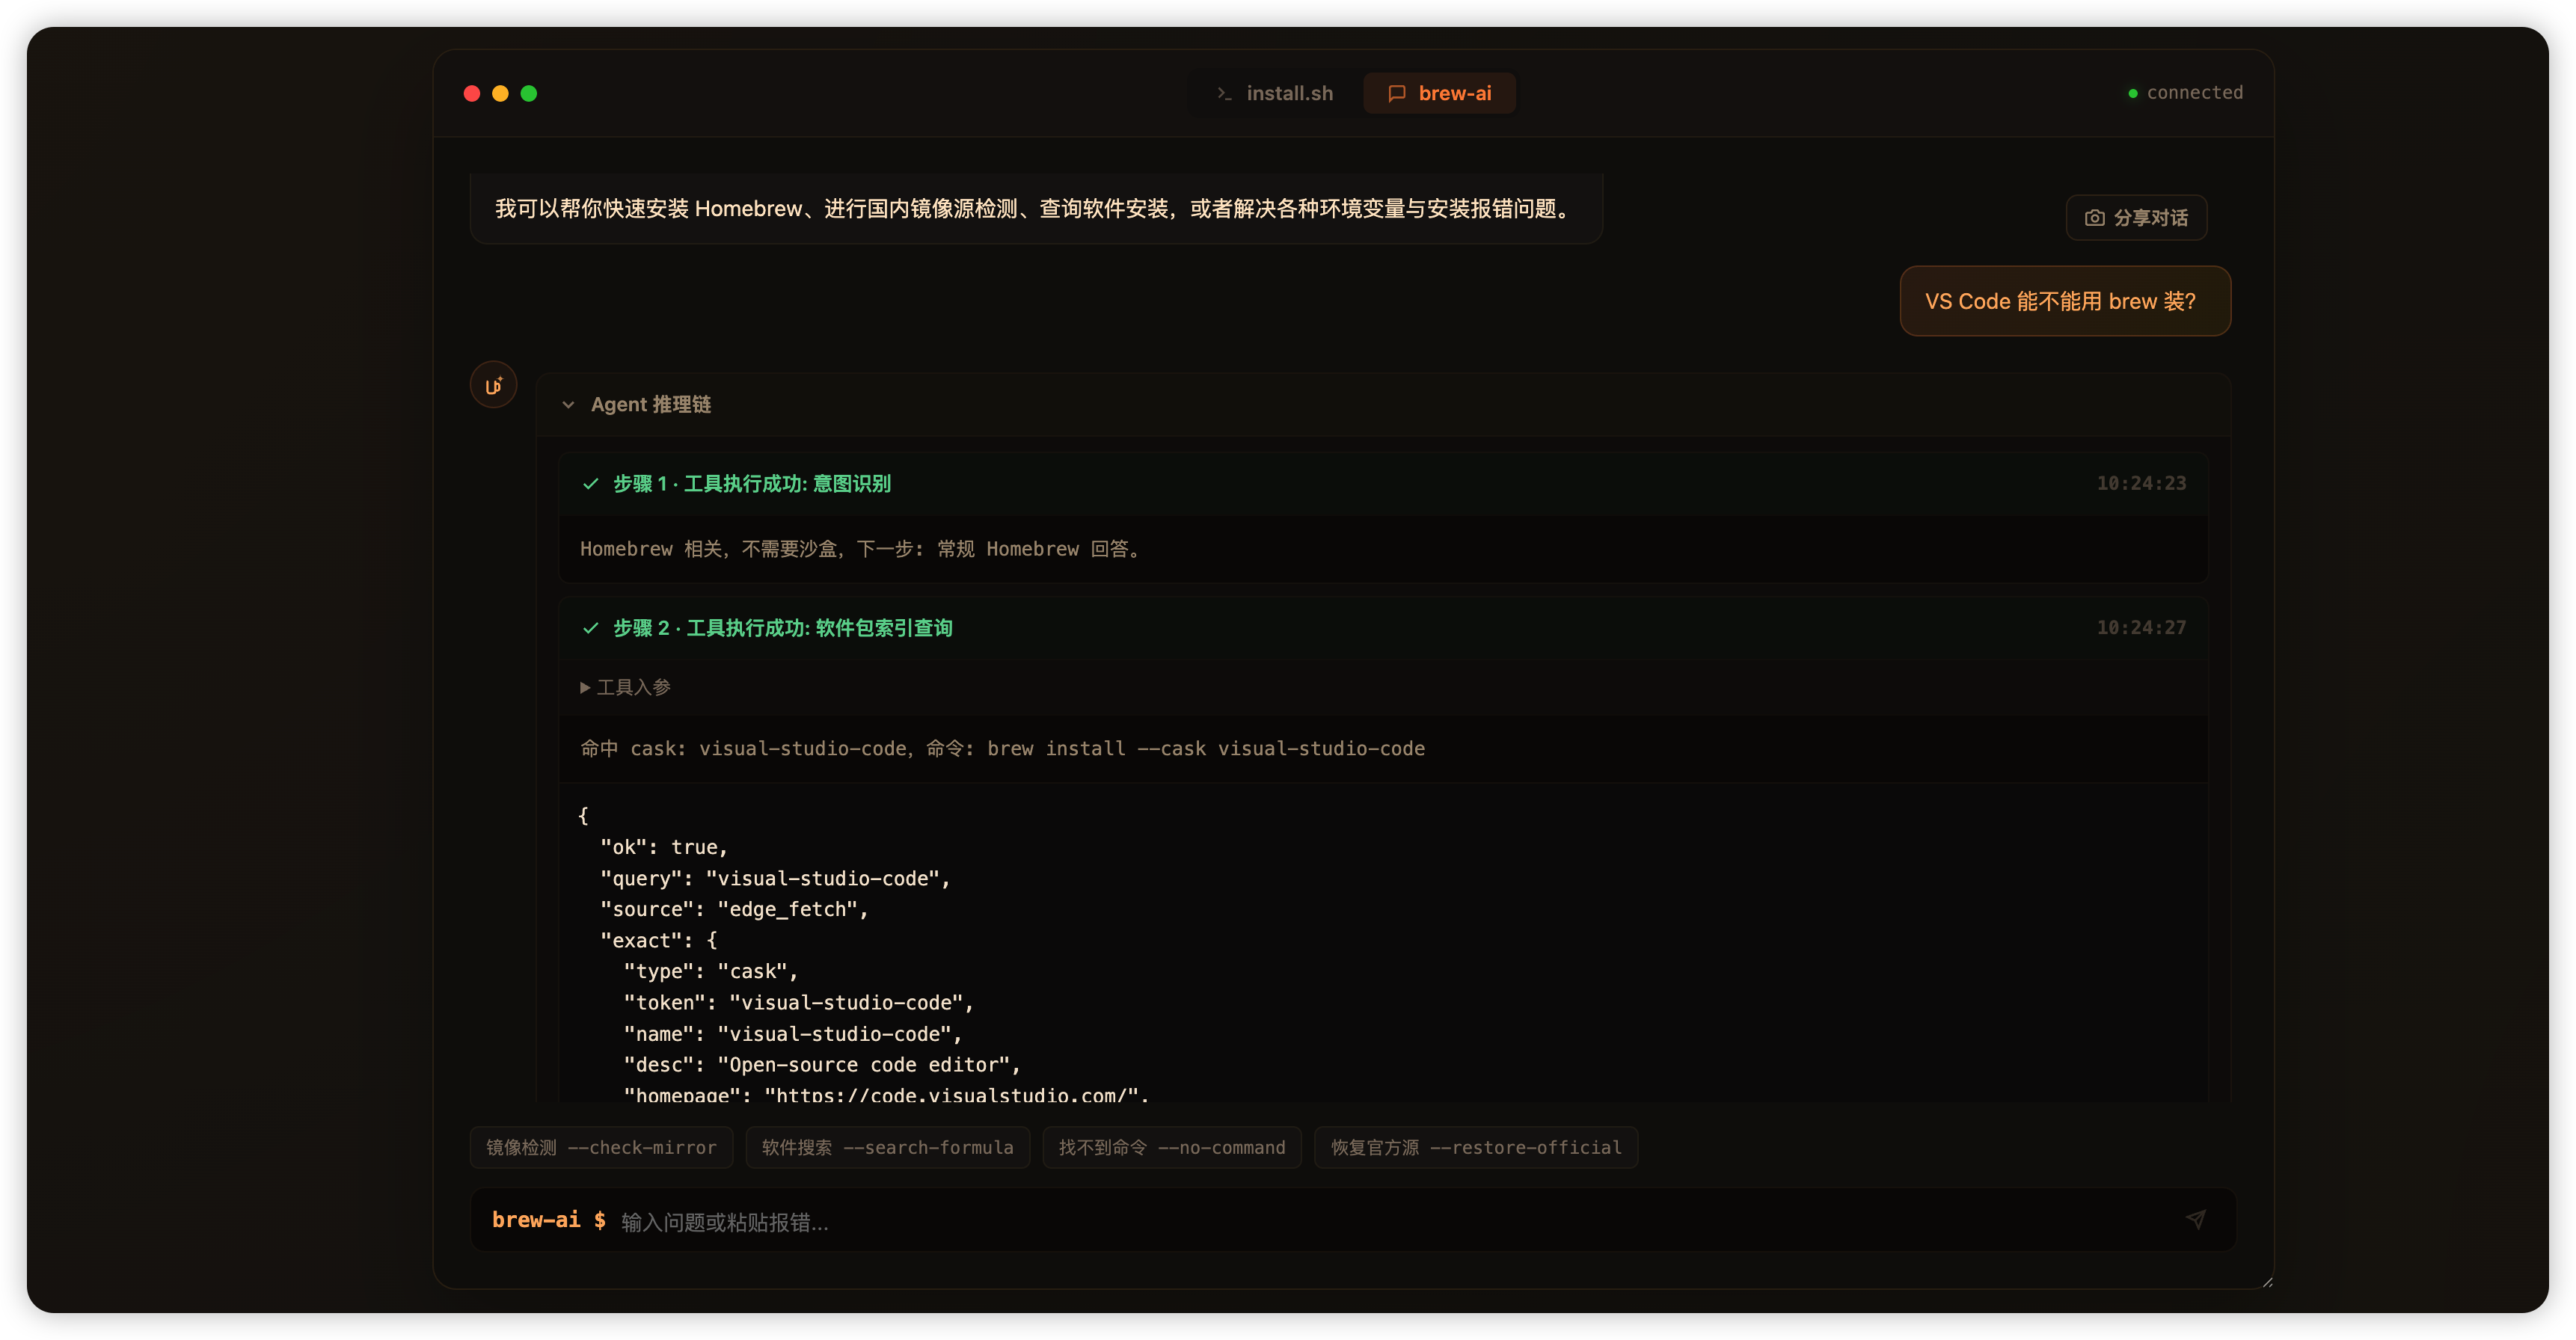Click the Agent 推理链 header label

(650, 404)
